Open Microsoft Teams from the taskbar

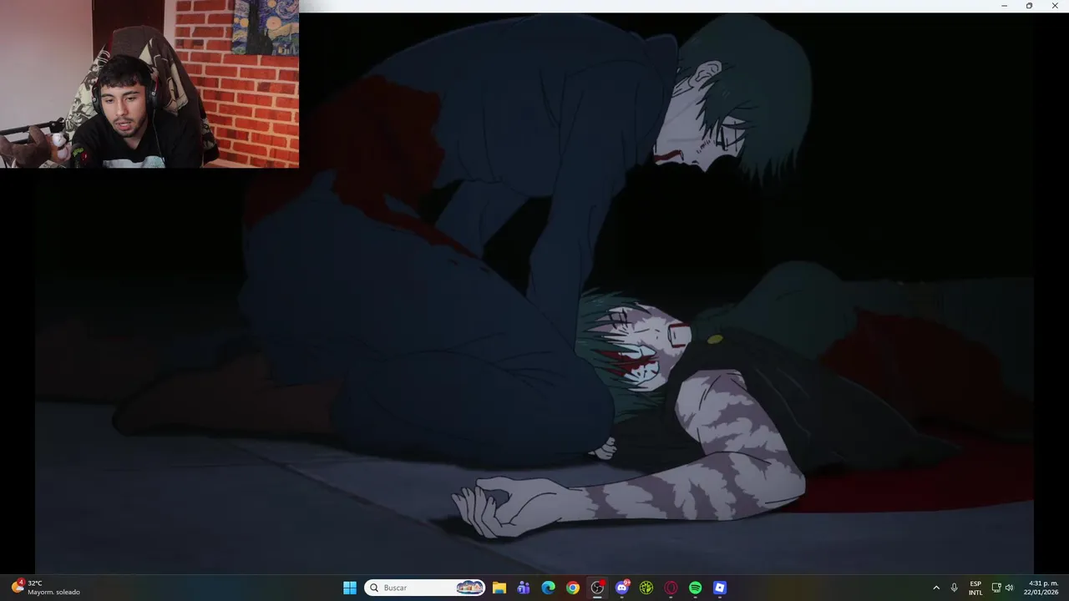click(524, 588)
